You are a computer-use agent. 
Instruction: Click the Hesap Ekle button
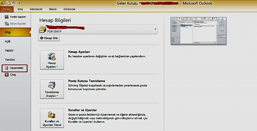point(49,38)
